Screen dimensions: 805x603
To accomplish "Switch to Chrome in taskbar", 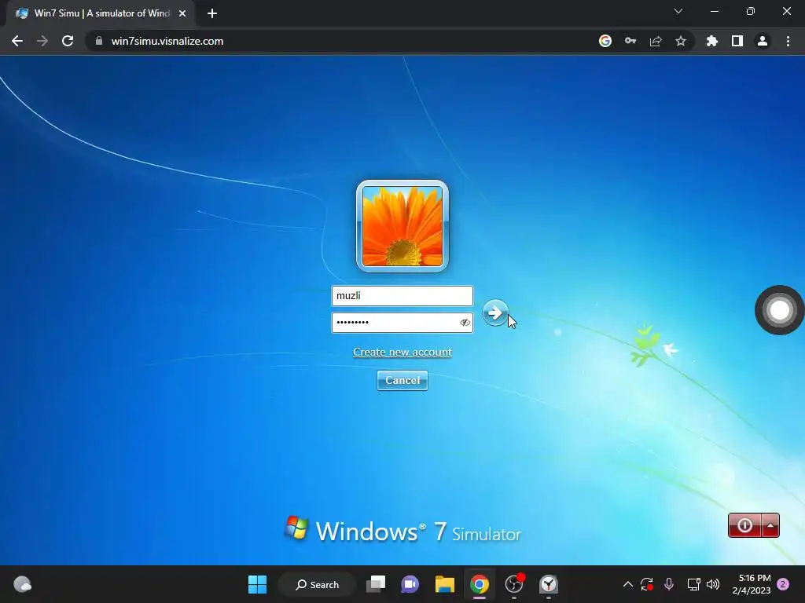I will point(479,584).
